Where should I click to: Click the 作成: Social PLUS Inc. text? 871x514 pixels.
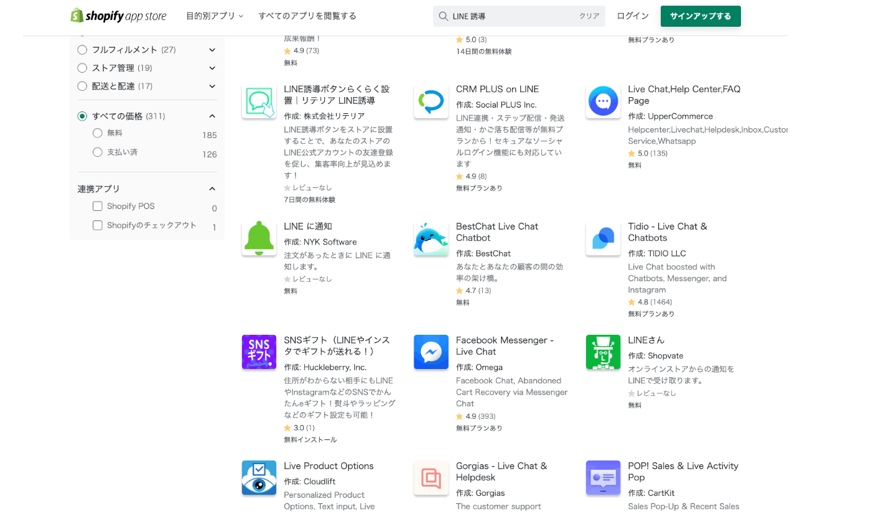click(496, 105)
